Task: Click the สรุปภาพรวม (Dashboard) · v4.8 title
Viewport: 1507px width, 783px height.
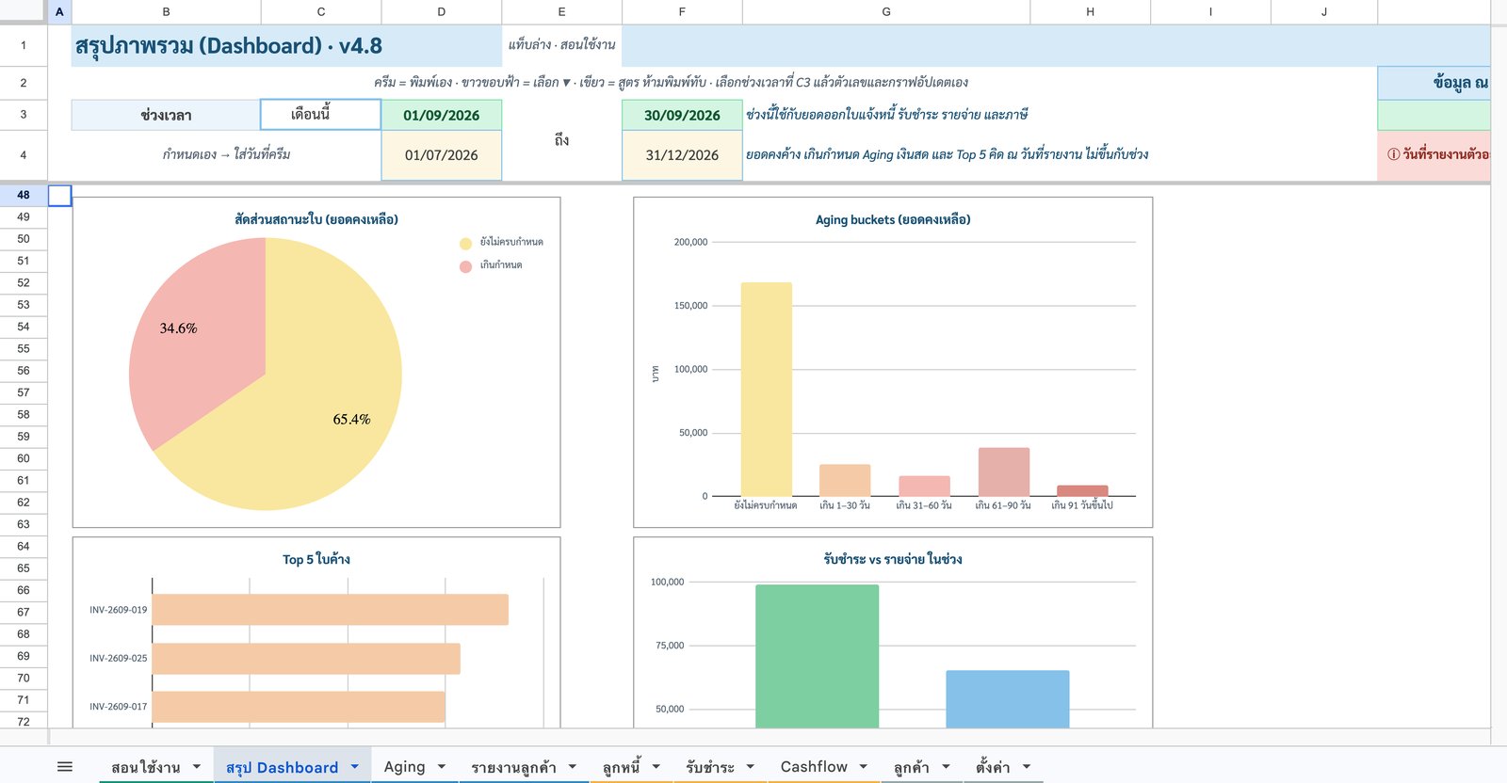Action: point(229,46)
